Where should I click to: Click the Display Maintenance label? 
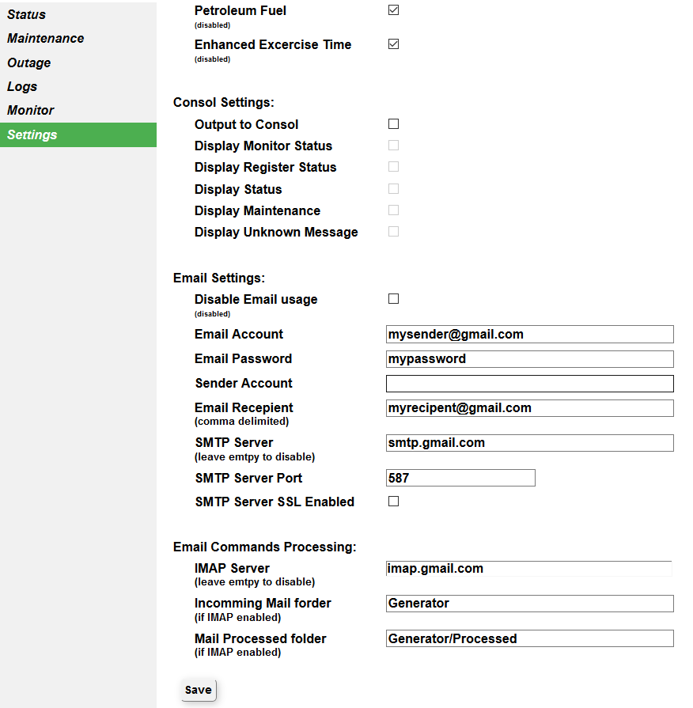click(257, 211)
